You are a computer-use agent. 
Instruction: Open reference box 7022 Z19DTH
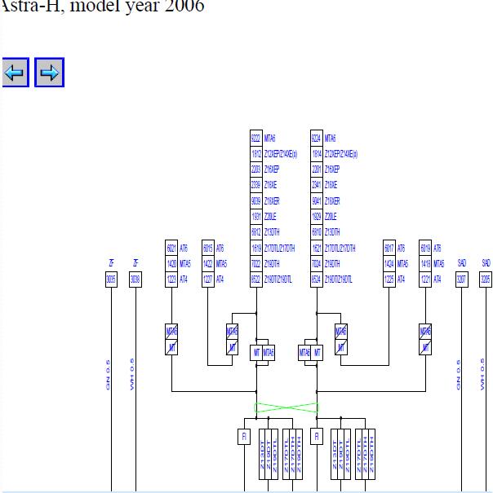pyautogui.click(x=256, y=263)
